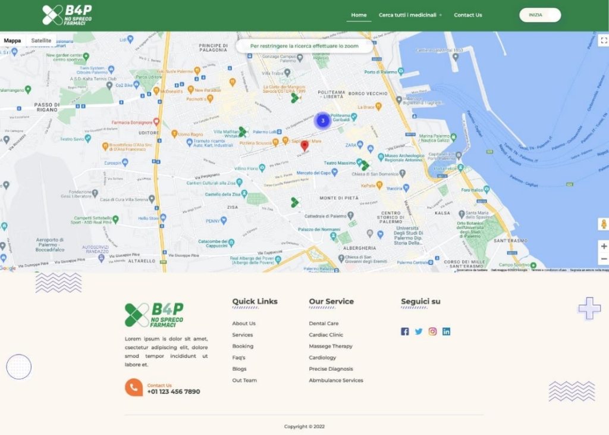Click the B4P logo in the header
This screenshot has width=609, height=435.
coord(67,15)
